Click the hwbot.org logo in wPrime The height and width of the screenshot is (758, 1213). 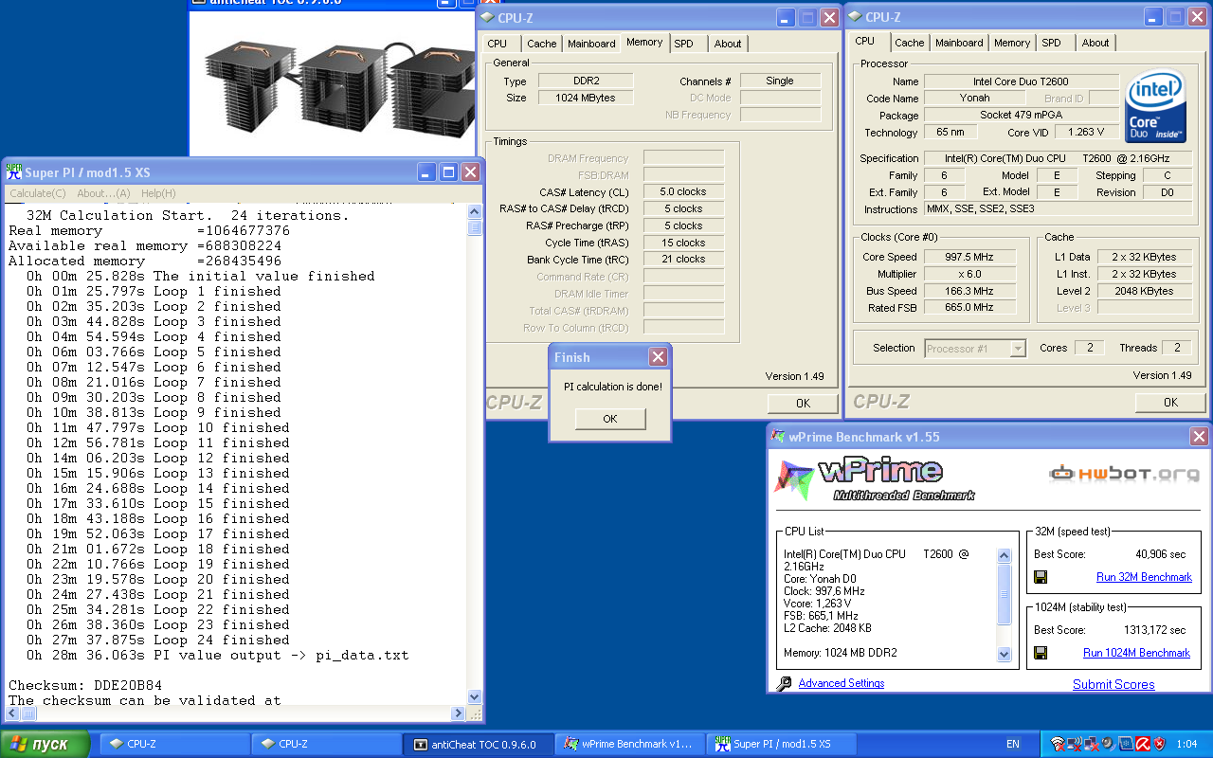1123,473
